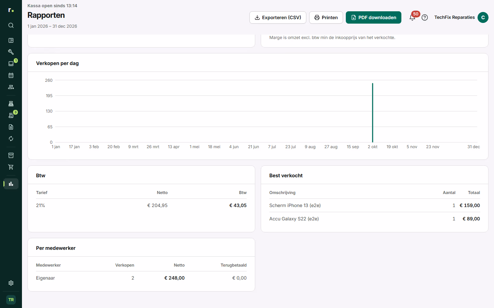Viewport: 494px width, 308px height.
Task: Open receipts icon with badge 3
Action: click(x=11, y=115)
